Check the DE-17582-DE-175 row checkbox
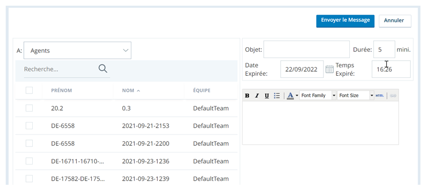 tap(29, 179)
